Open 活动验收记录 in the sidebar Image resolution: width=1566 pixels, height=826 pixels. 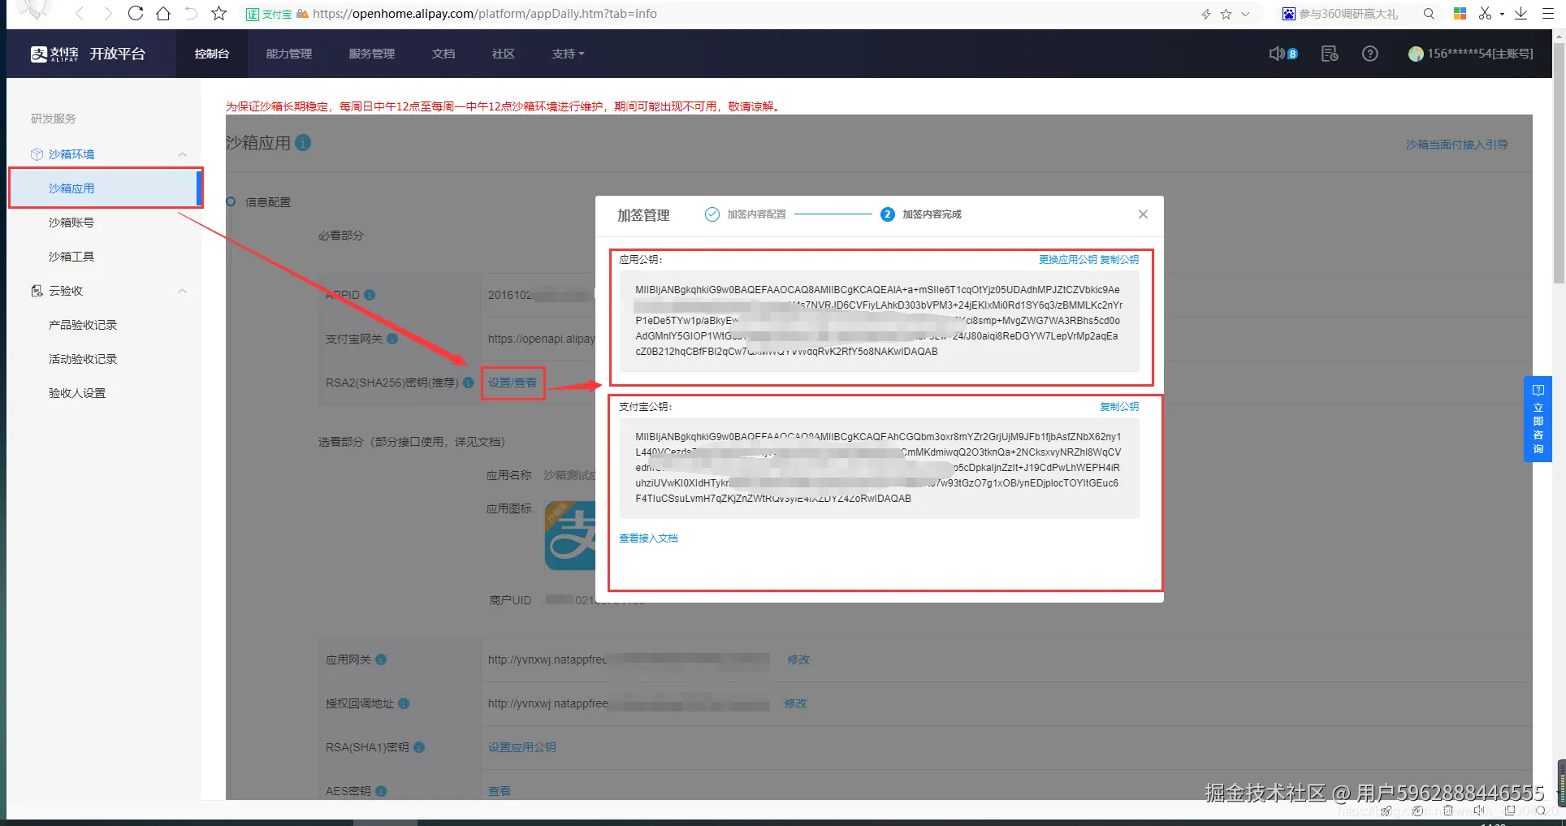tap(83, 359)
